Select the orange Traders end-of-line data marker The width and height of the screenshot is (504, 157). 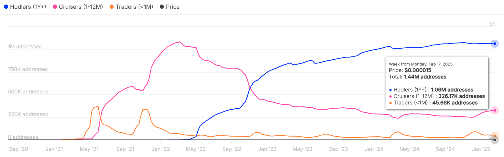pyautogui.click(x=495, y=136)
